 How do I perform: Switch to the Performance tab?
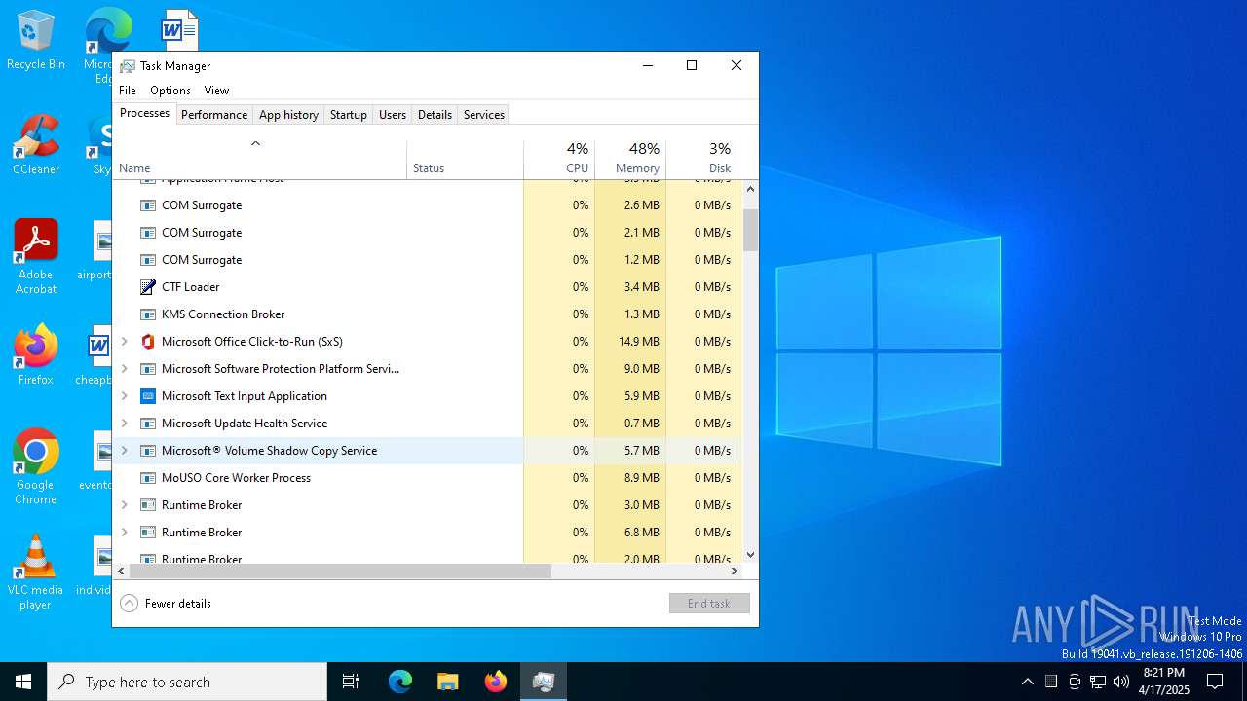coord(214,115)
